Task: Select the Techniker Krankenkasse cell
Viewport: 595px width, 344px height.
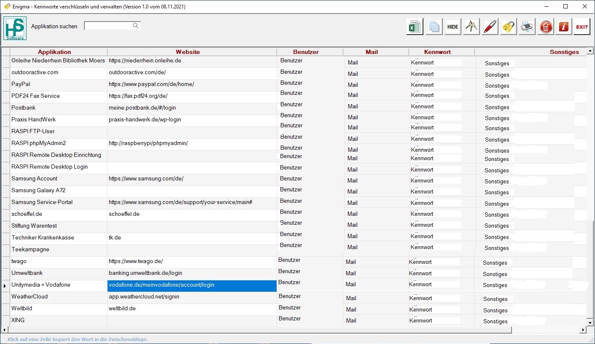Action: 59,239
